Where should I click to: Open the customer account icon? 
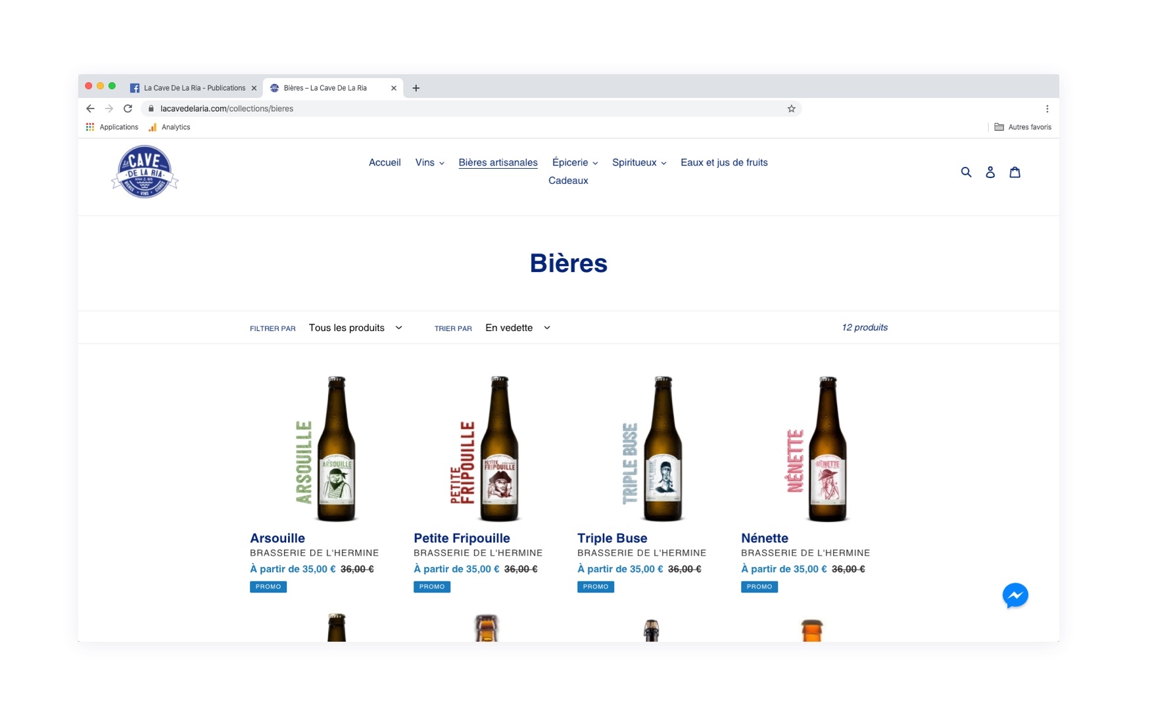[990, 172]
